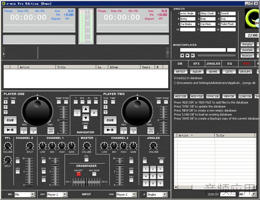Screen dimensions: 260x200
Task: Toggle the Crossfader ON/OFF red switch
Action: pyautogui.click(x=78, y=174)
